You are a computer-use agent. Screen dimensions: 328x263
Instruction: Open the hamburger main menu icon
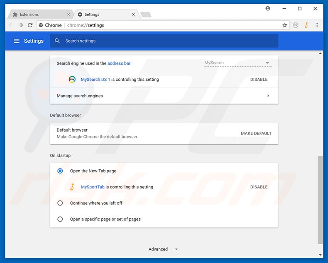(17, 41)
